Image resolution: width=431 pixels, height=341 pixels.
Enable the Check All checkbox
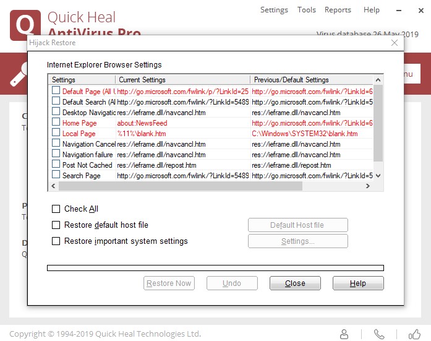[x=56, y=209]
